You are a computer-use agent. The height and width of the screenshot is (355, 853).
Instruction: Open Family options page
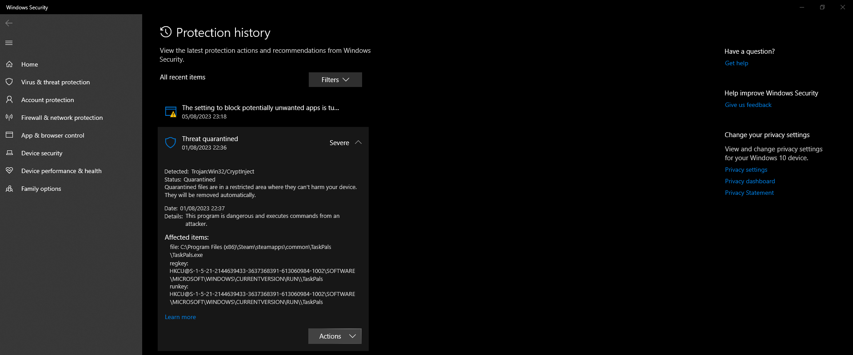point(71,189)
